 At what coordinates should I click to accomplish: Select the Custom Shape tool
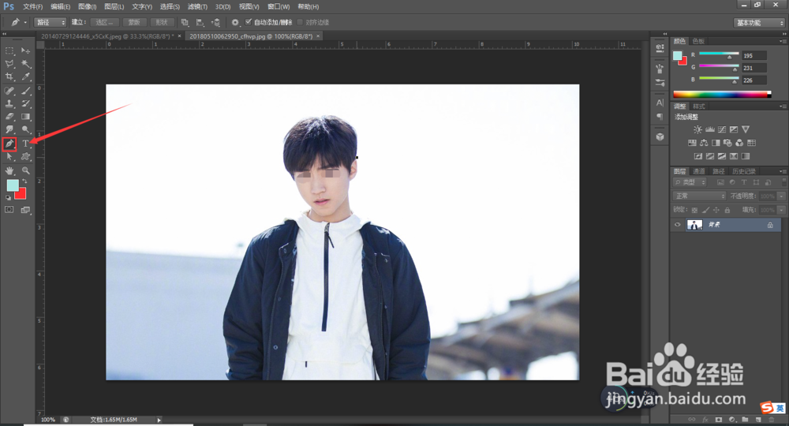(x=26, y=157)
